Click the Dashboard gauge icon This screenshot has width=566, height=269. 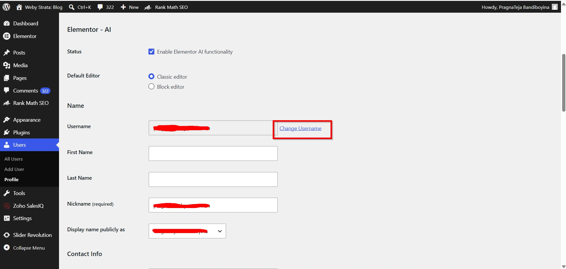[6, 24]
